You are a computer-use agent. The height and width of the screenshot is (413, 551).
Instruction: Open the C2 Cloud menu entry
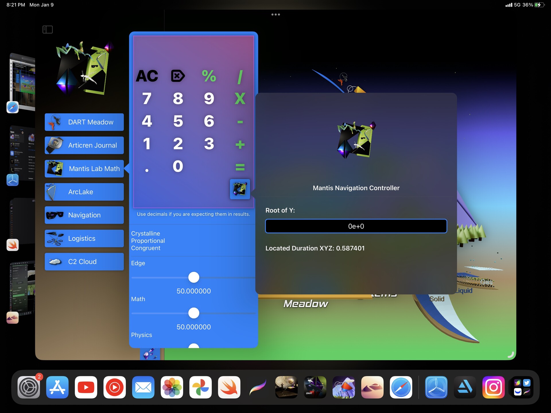(x=84, y=261)
